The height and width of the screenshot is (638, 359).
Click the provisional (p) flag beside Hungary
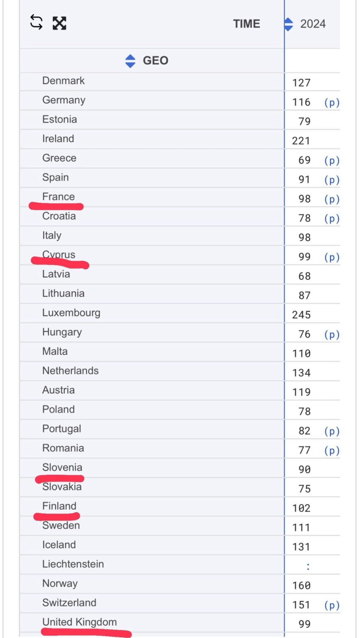click(332, 335)
